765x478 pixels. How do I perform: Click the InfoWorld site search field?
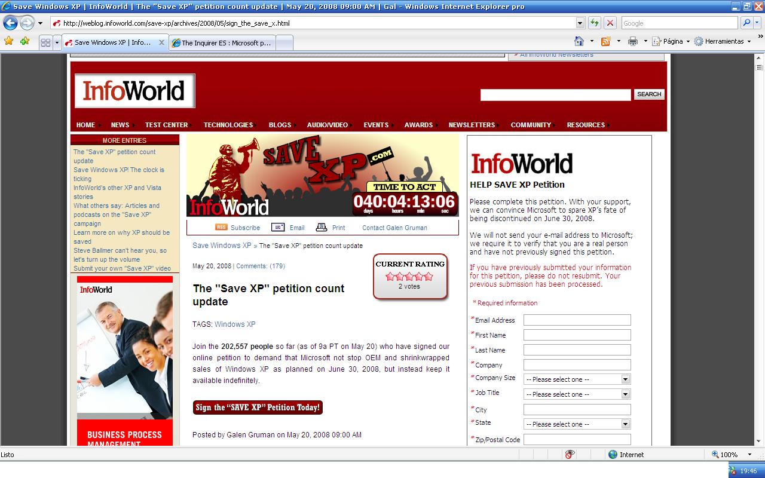pyautogui.click(x=555, y=94)
